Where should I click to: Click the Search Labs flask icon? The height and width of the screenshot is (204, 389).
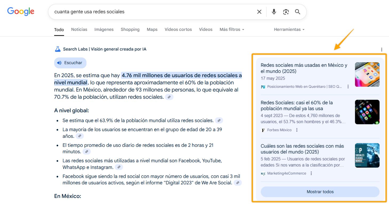(x=57, y=49)
